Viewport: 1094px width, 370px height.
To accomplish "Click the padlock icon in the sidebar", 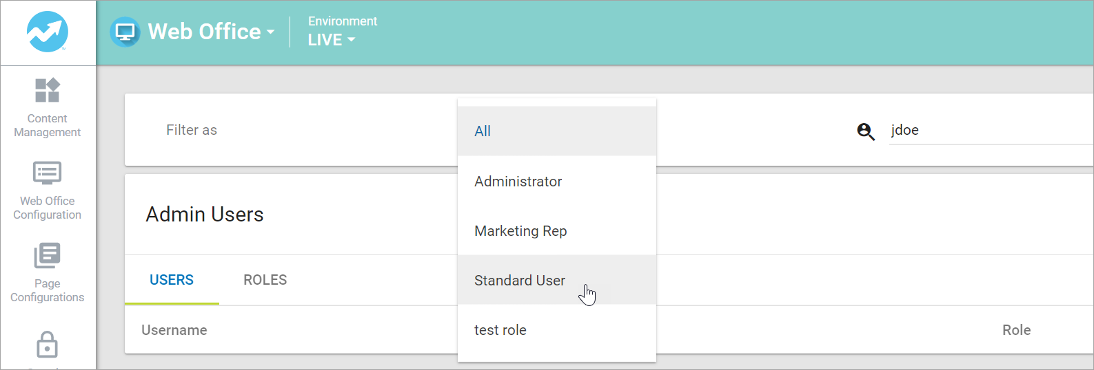I will click(x=47, y=345).
